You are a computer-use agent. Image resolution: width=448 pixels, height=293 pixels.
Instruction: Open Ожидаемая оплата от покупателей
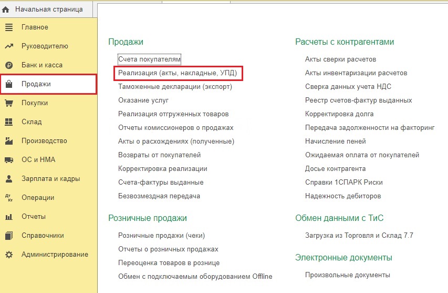(x=362, y=155)
